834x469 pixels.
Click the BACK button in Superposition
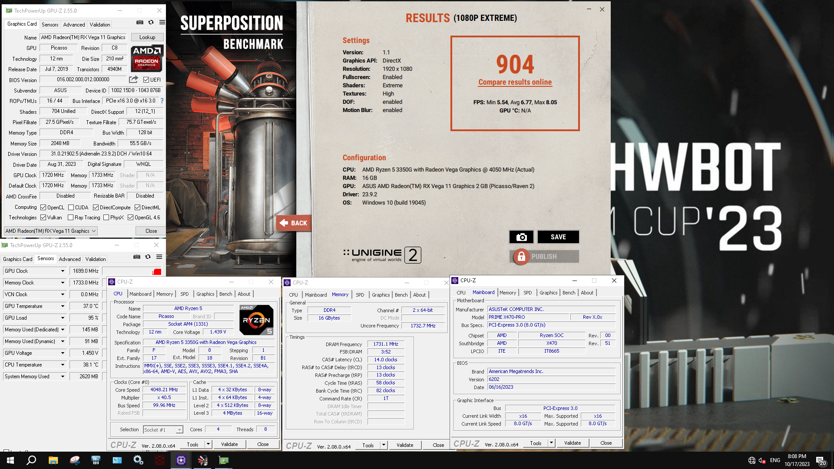click(x=294, y=223)
